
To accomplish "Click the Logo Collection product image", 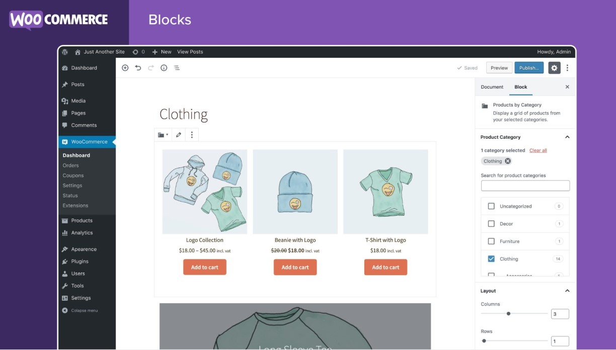I will [x=205, y=192].
